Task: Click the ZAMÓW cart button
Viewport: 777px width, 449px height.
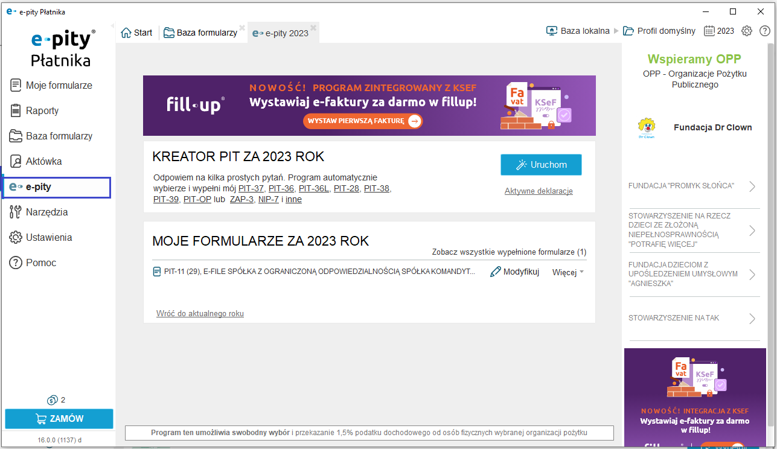Action: click(59, 419)
